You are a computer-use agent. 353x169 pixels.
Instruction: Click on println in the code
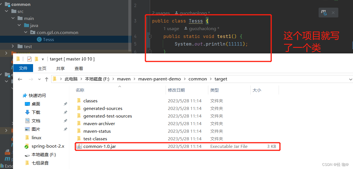[215, 44]
